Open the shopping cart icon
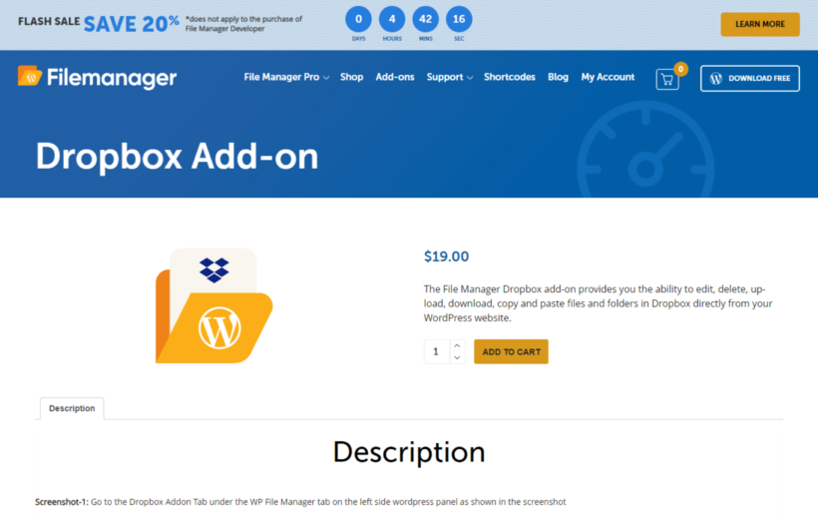This screenshot has height=520, width=818. (666, 80)
